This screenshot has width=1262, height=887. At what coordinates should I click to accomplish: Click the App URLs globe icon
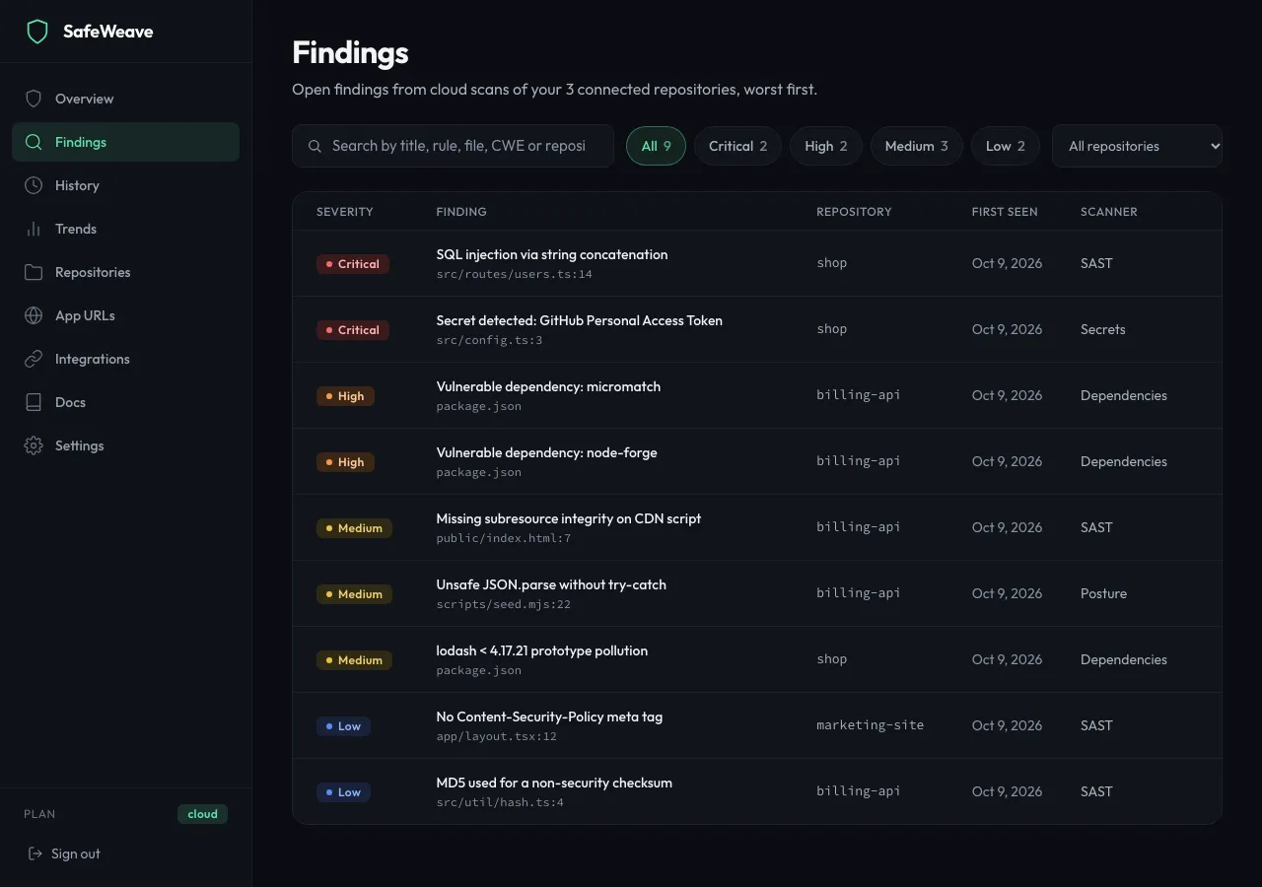34,315
